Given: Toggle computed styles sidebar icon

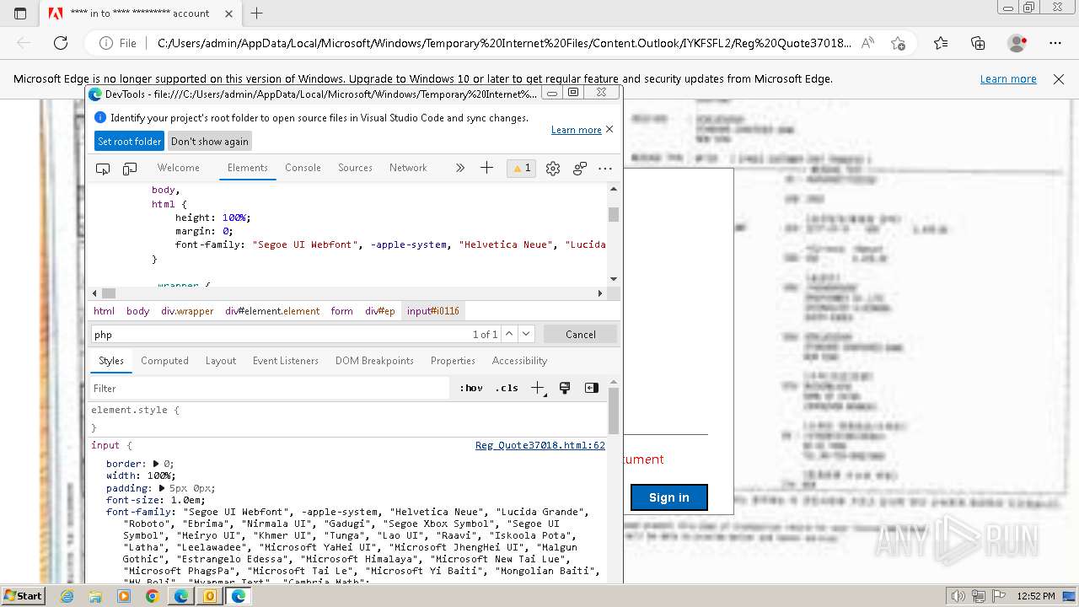Looking at the screenshot, I should point(592,388).
